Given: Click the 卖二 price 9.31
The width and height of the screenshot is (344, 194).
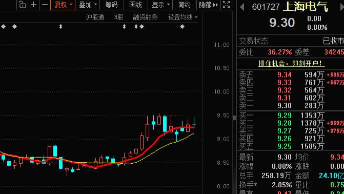Looking at the screenshot, I should (285, 98).
